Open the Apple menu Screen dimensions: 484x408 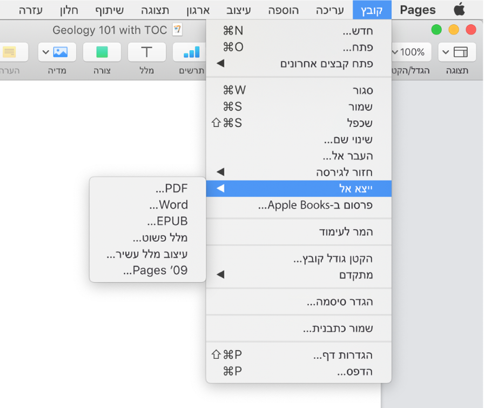(x=459, y=9)
